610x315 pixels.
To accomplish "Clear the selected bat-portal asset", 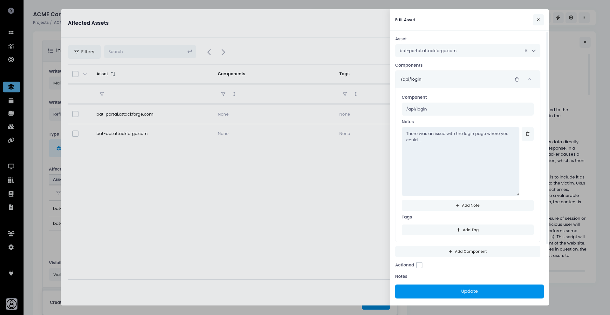I will [526, 51].
